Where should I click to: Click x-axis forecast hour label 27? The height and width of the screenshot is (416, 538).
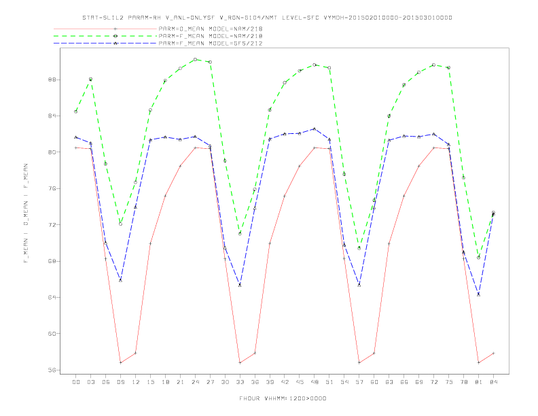210,382
